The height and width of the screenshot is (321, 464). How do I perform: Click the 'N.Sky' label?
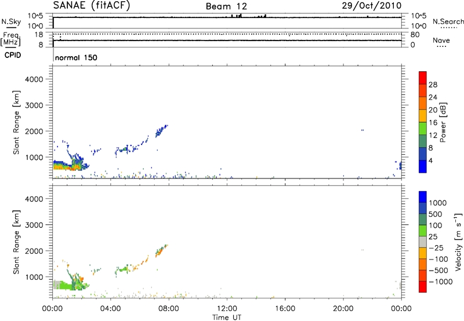[11, 22]
